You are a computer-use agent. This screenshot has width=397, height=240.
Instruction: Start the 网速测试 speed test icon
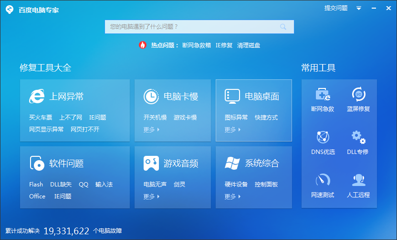pos(323,181)
